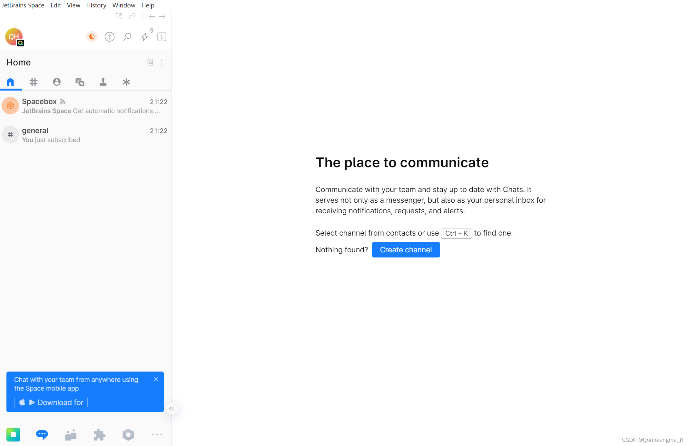Open the three-dots more menu at bottom
The height and width of the screenshot is (446, 688).
tap(157, 435)
